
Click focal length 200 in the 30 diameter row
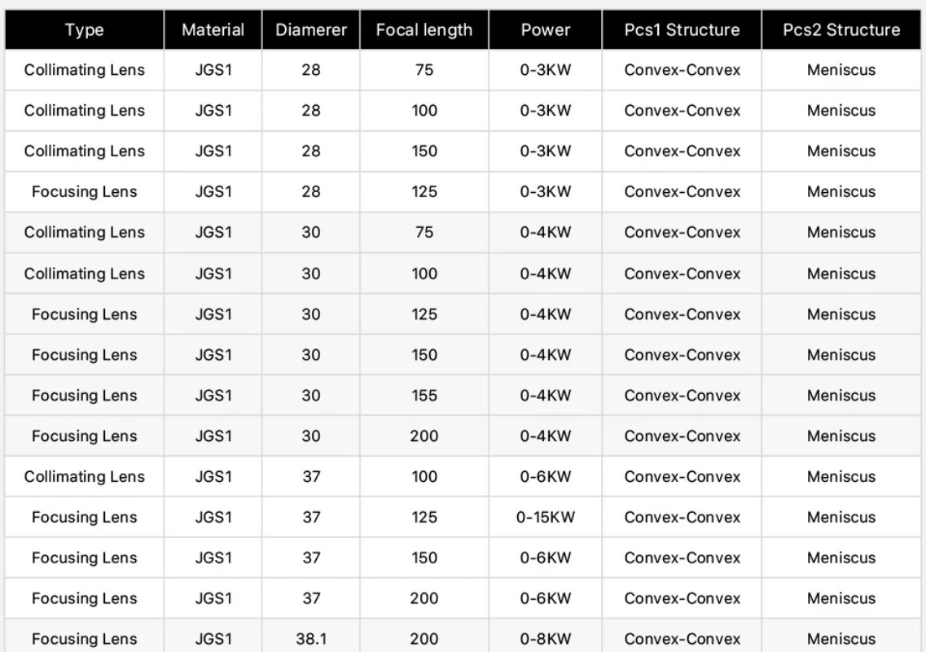[424, 436]
